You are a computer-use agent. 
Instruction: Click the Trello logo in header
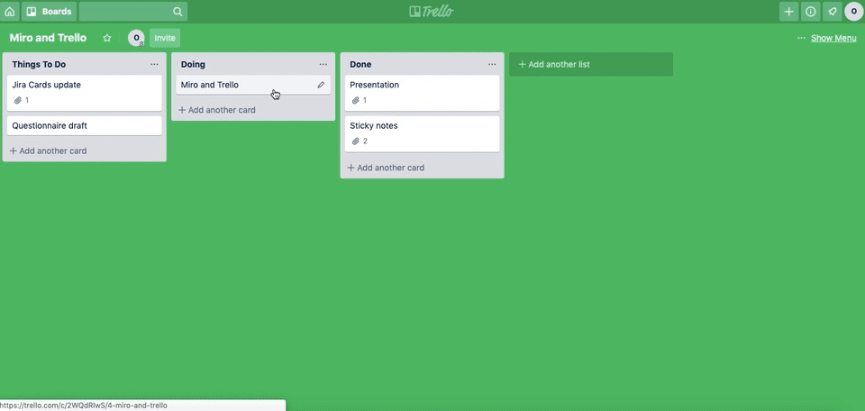[x=432, y=12]
